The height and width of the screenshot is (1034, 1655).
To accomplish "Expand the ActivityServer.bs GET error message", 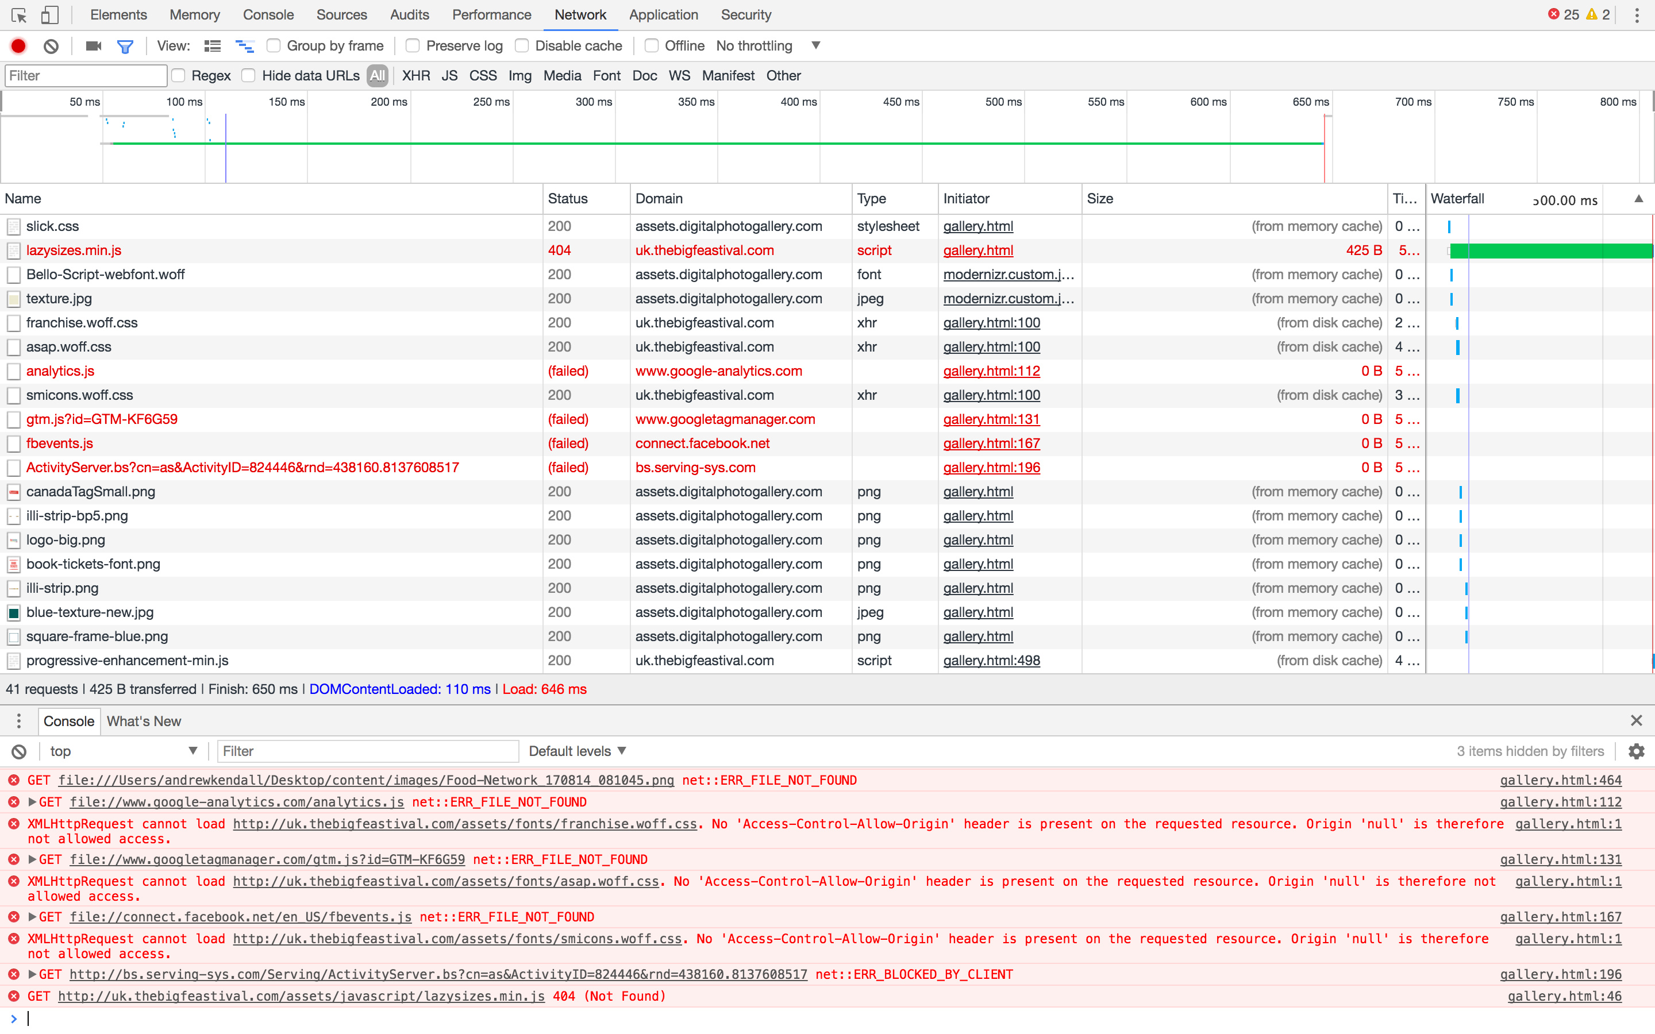I will (32, 974).
